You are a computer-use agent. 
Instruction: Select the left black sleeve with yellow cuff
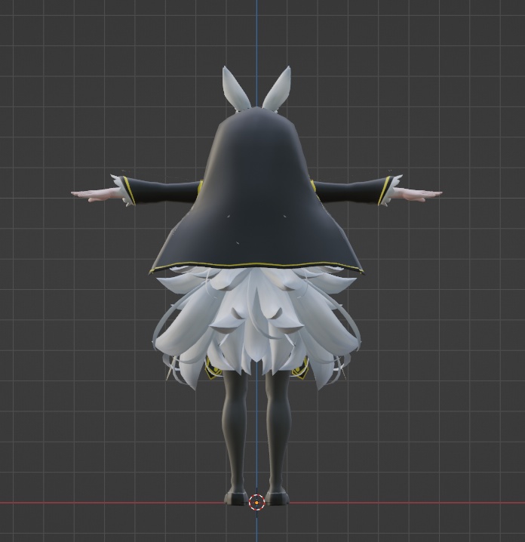click(161, 190)
